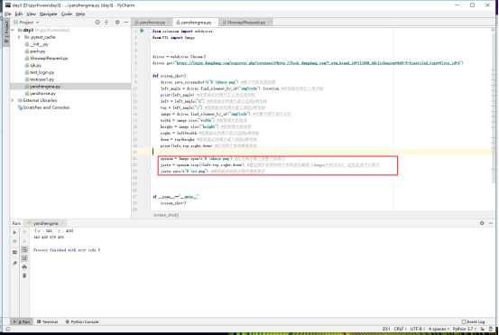Click the 4 spaces indent selector
The image size is (499, 335).
tap(439, 329)
